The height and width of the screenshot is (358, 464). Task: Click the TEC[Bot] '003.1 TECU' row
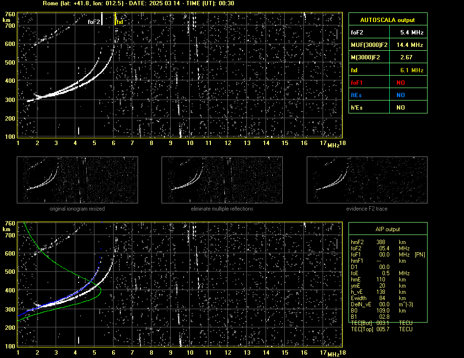coord(382,323)
